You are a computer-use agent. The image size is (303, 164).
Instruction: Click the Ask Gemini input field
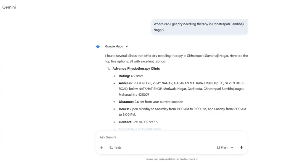pos(171,137)
